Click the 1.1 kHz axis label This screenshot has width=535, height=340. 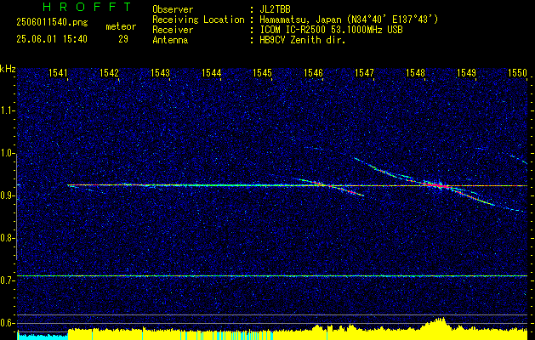click(x=8, y=110)
